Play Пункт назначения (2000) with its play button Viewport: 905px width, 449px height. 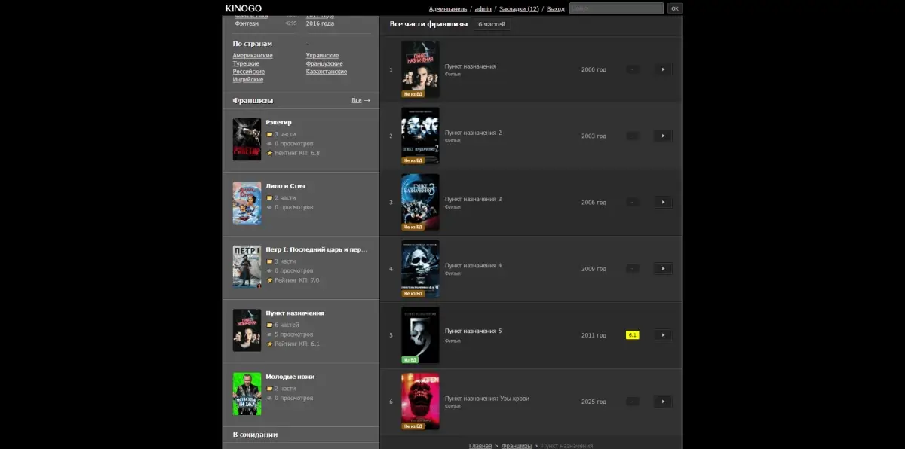click(x=662, y=69)
